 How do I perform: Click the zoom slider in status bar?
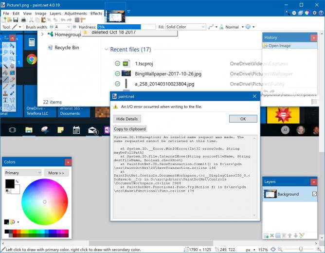pyautogui.click(x=301, y=250)
